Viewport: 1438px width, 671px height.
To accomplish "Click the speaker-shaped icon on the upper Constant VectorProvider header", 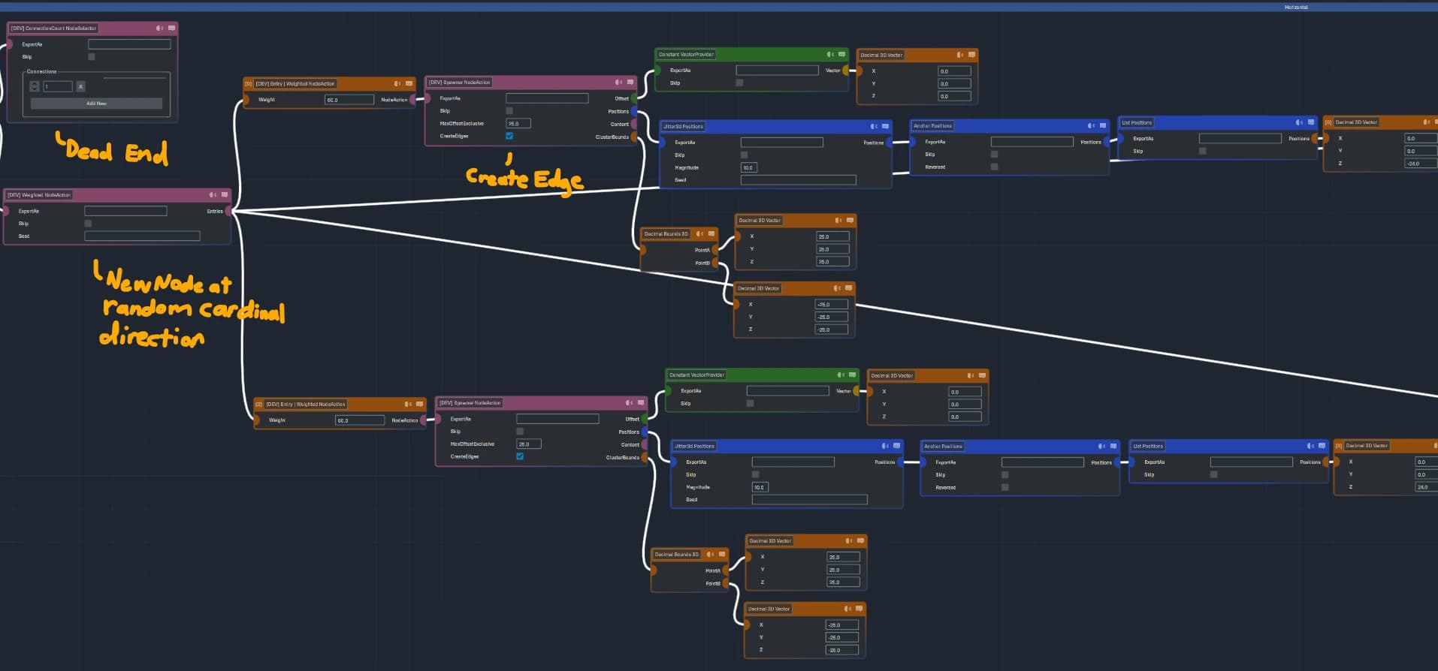I will click(x=830, y=54).
